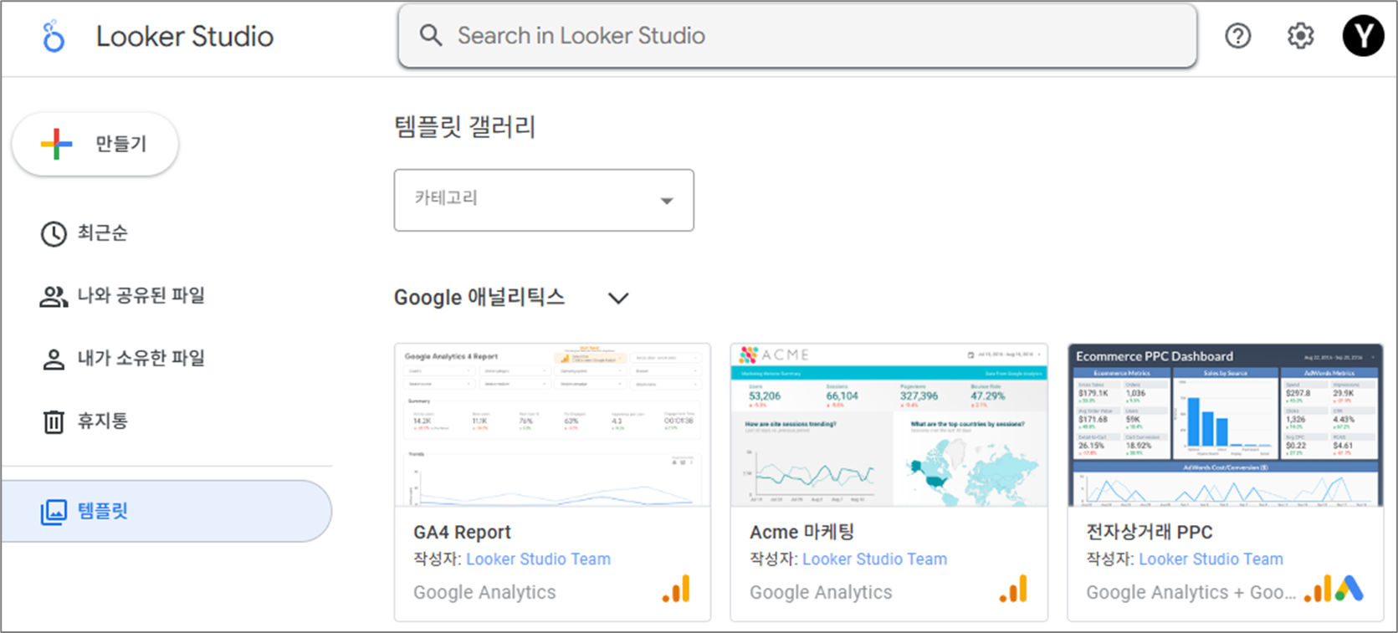Open 휴지통 in sidebar
This screenshot has width=1398, height=633.
tap(103, 421)
